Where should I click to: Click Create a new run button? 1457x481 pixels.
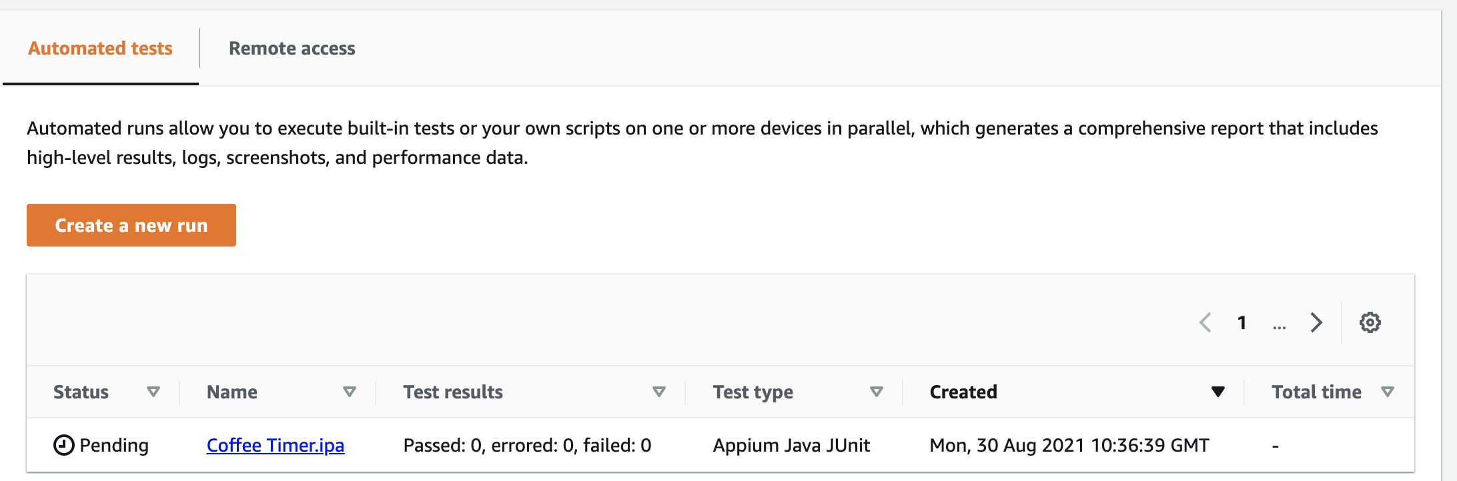tap(131, 225)
